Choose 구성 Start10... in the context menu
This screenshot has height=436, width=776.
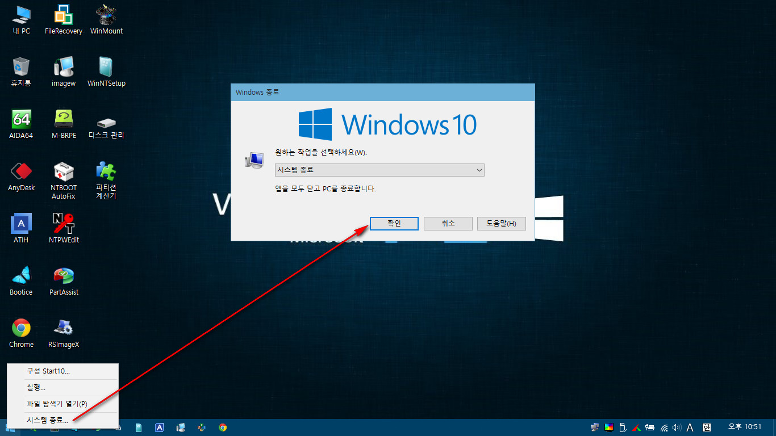click(62, 371)
